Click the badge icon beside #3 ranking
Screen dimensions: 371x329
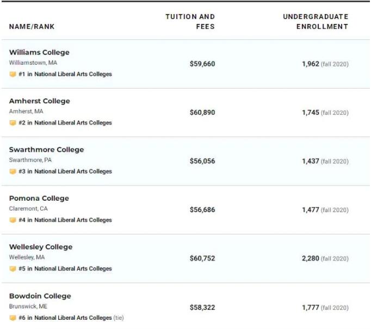click(x=13, y=171)
